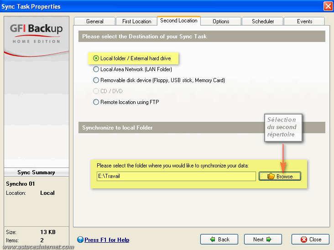
Task: Select the Second Location tab
Action: (179, 21)
